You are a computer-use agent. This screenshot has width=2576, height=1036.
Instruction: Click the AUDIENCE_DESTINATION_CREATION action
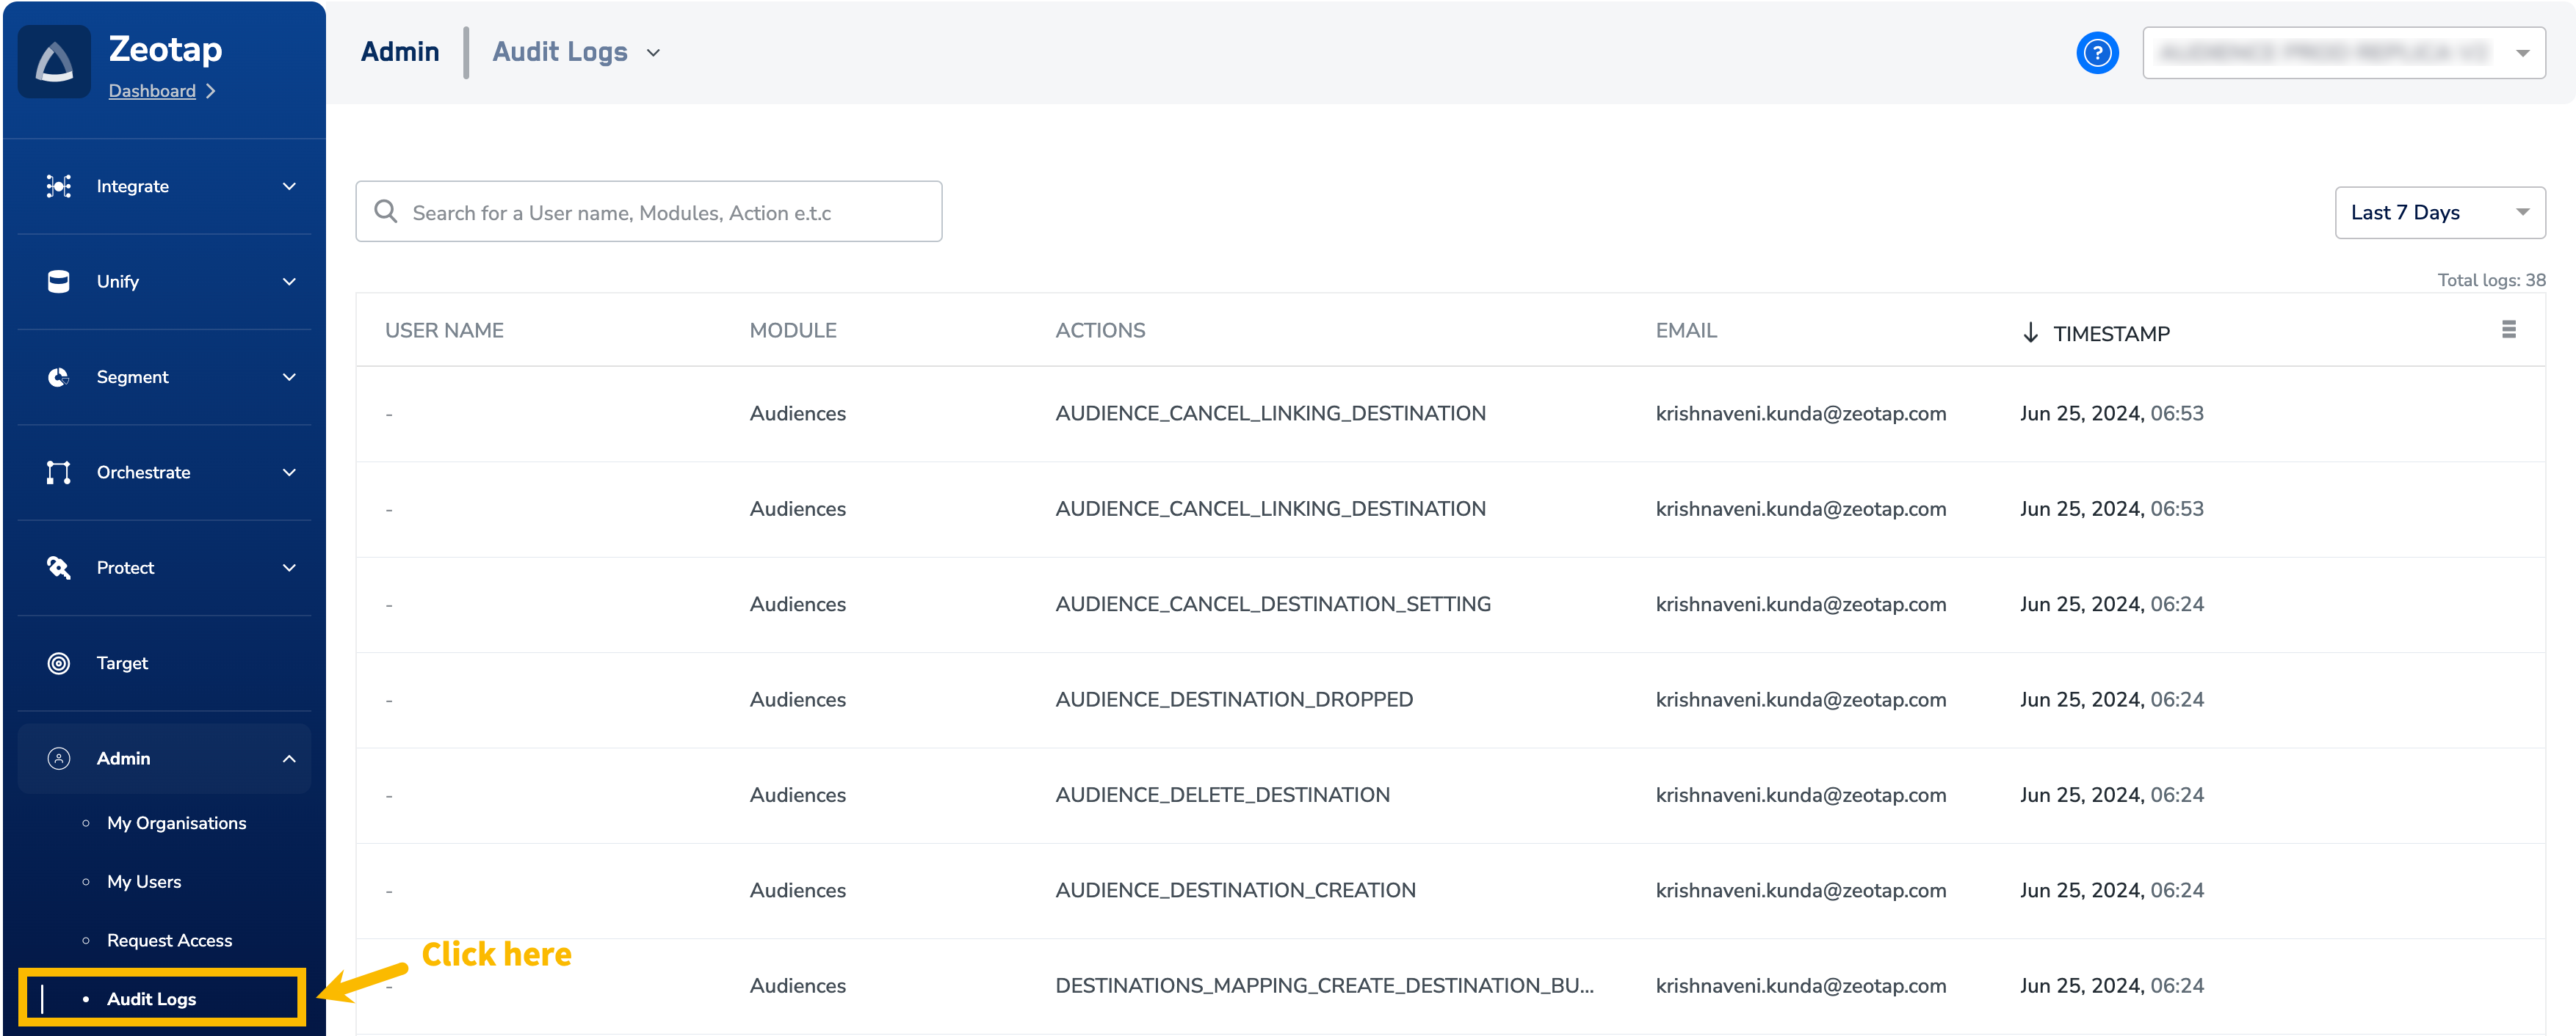[1235, 890]
